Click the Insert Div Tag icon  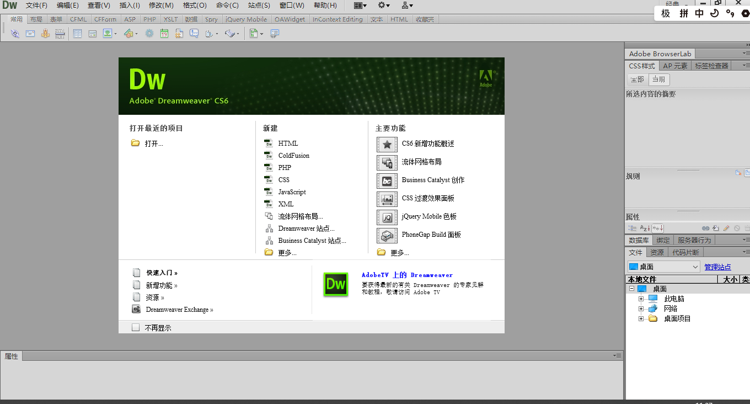pyautogui.click(x=93, y=34)
